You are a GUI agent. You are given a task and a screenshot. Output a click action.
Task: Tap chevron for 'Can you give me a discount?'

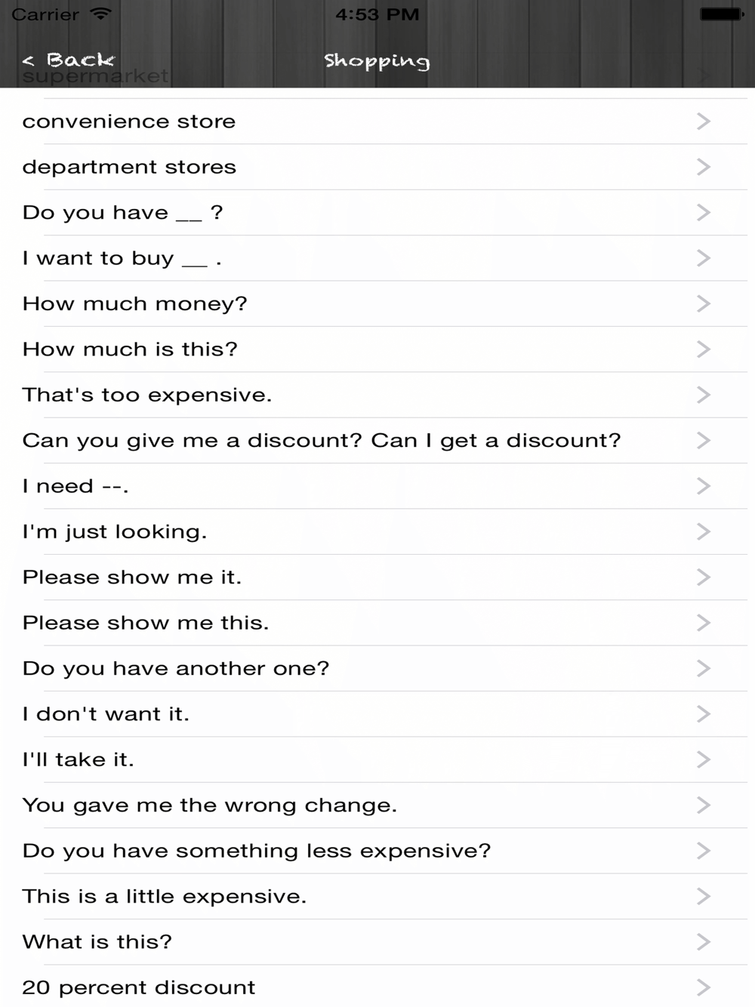coord(704,440)
